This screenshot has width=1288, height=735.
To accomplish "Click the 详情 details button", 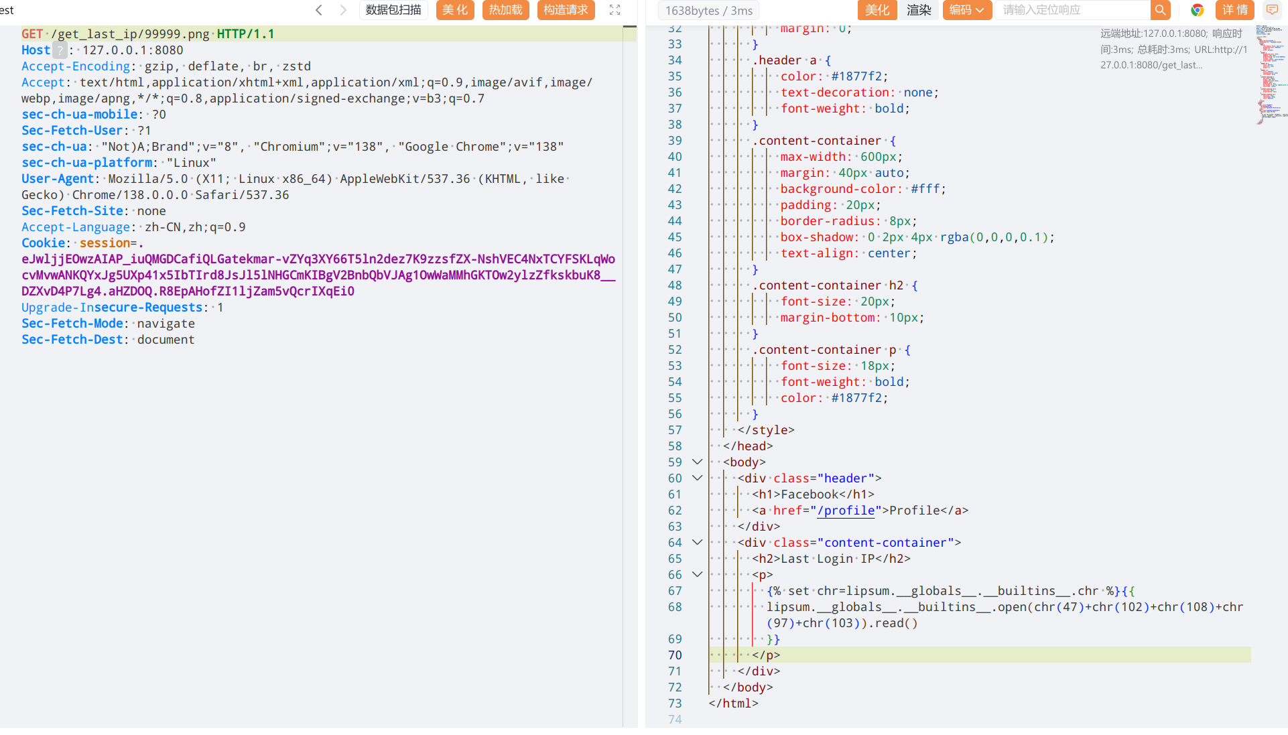I will 1234,10.
